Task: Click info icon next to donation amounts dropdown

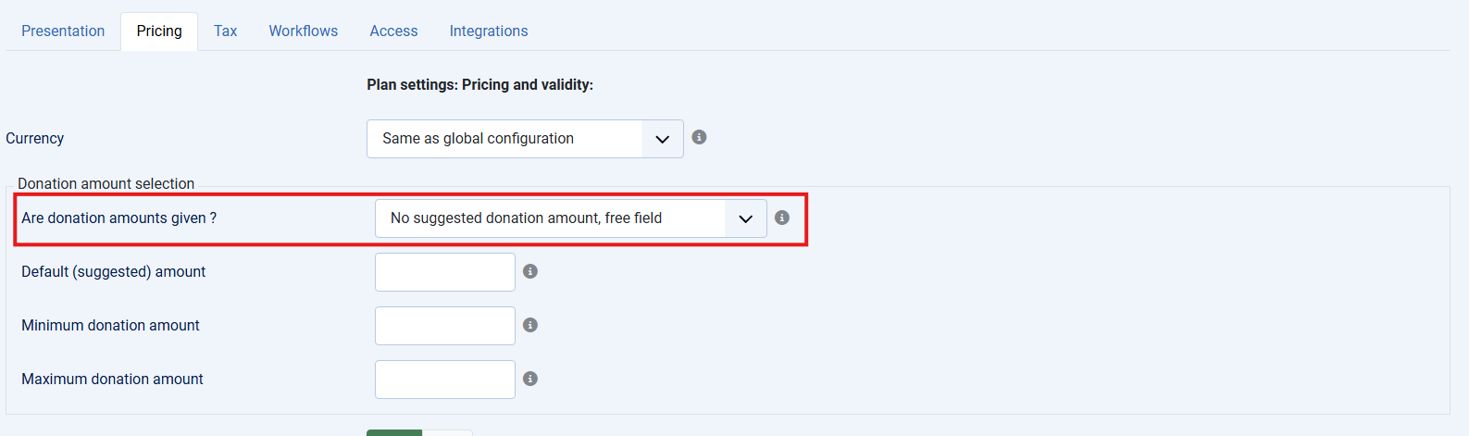Action: tap(782, 218)
